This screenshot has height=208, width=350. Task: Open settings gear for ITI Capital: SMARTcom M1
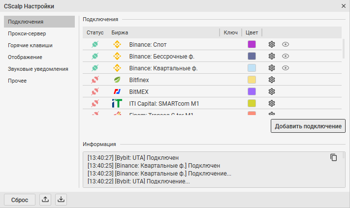[272, 103]
